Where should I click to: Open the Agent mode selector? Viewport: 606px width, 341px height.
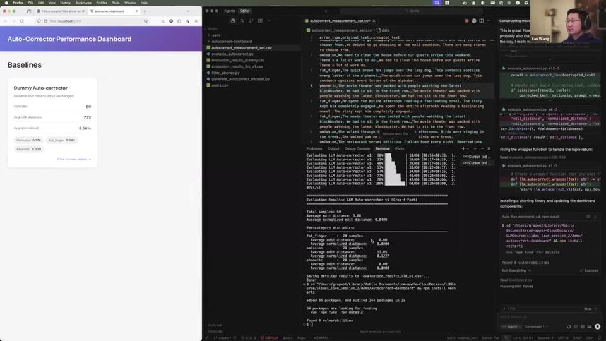512,326
